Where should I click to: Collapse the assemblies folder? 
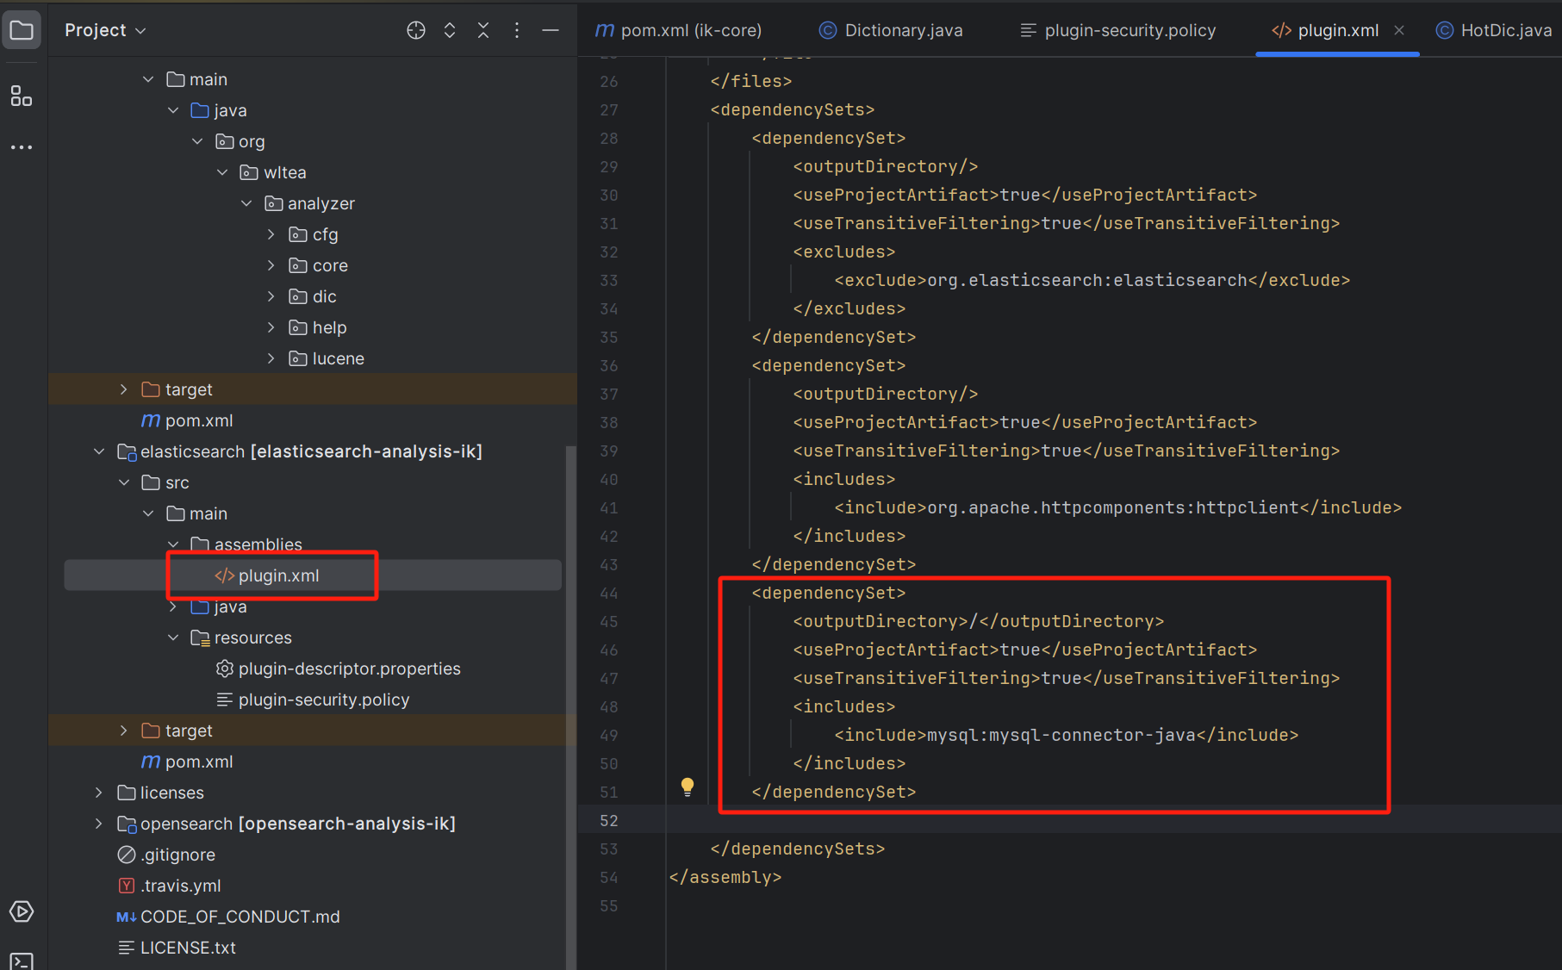pyautogui.click(x=173, y=544)
